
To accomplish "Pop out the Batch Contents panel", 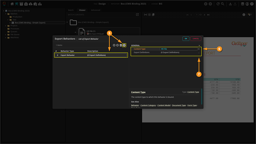I will pos(137,15).
